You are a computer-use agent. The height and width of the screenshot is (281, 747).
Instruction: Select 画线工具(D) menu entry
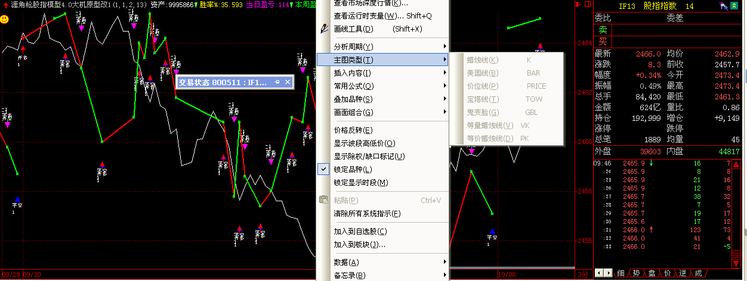point(383,29)
